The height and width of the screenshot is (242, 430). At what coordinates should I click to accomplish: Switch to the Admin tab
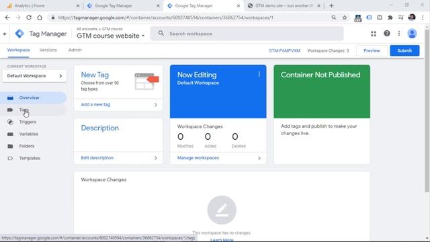pos(75,50)
